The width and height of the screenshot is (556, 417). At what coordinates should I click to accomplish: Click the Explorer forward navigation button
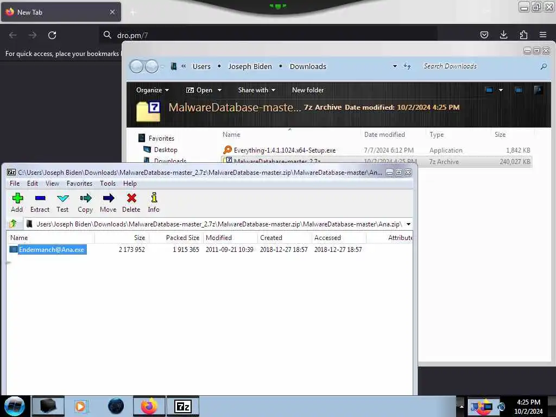tap(152, 66)
